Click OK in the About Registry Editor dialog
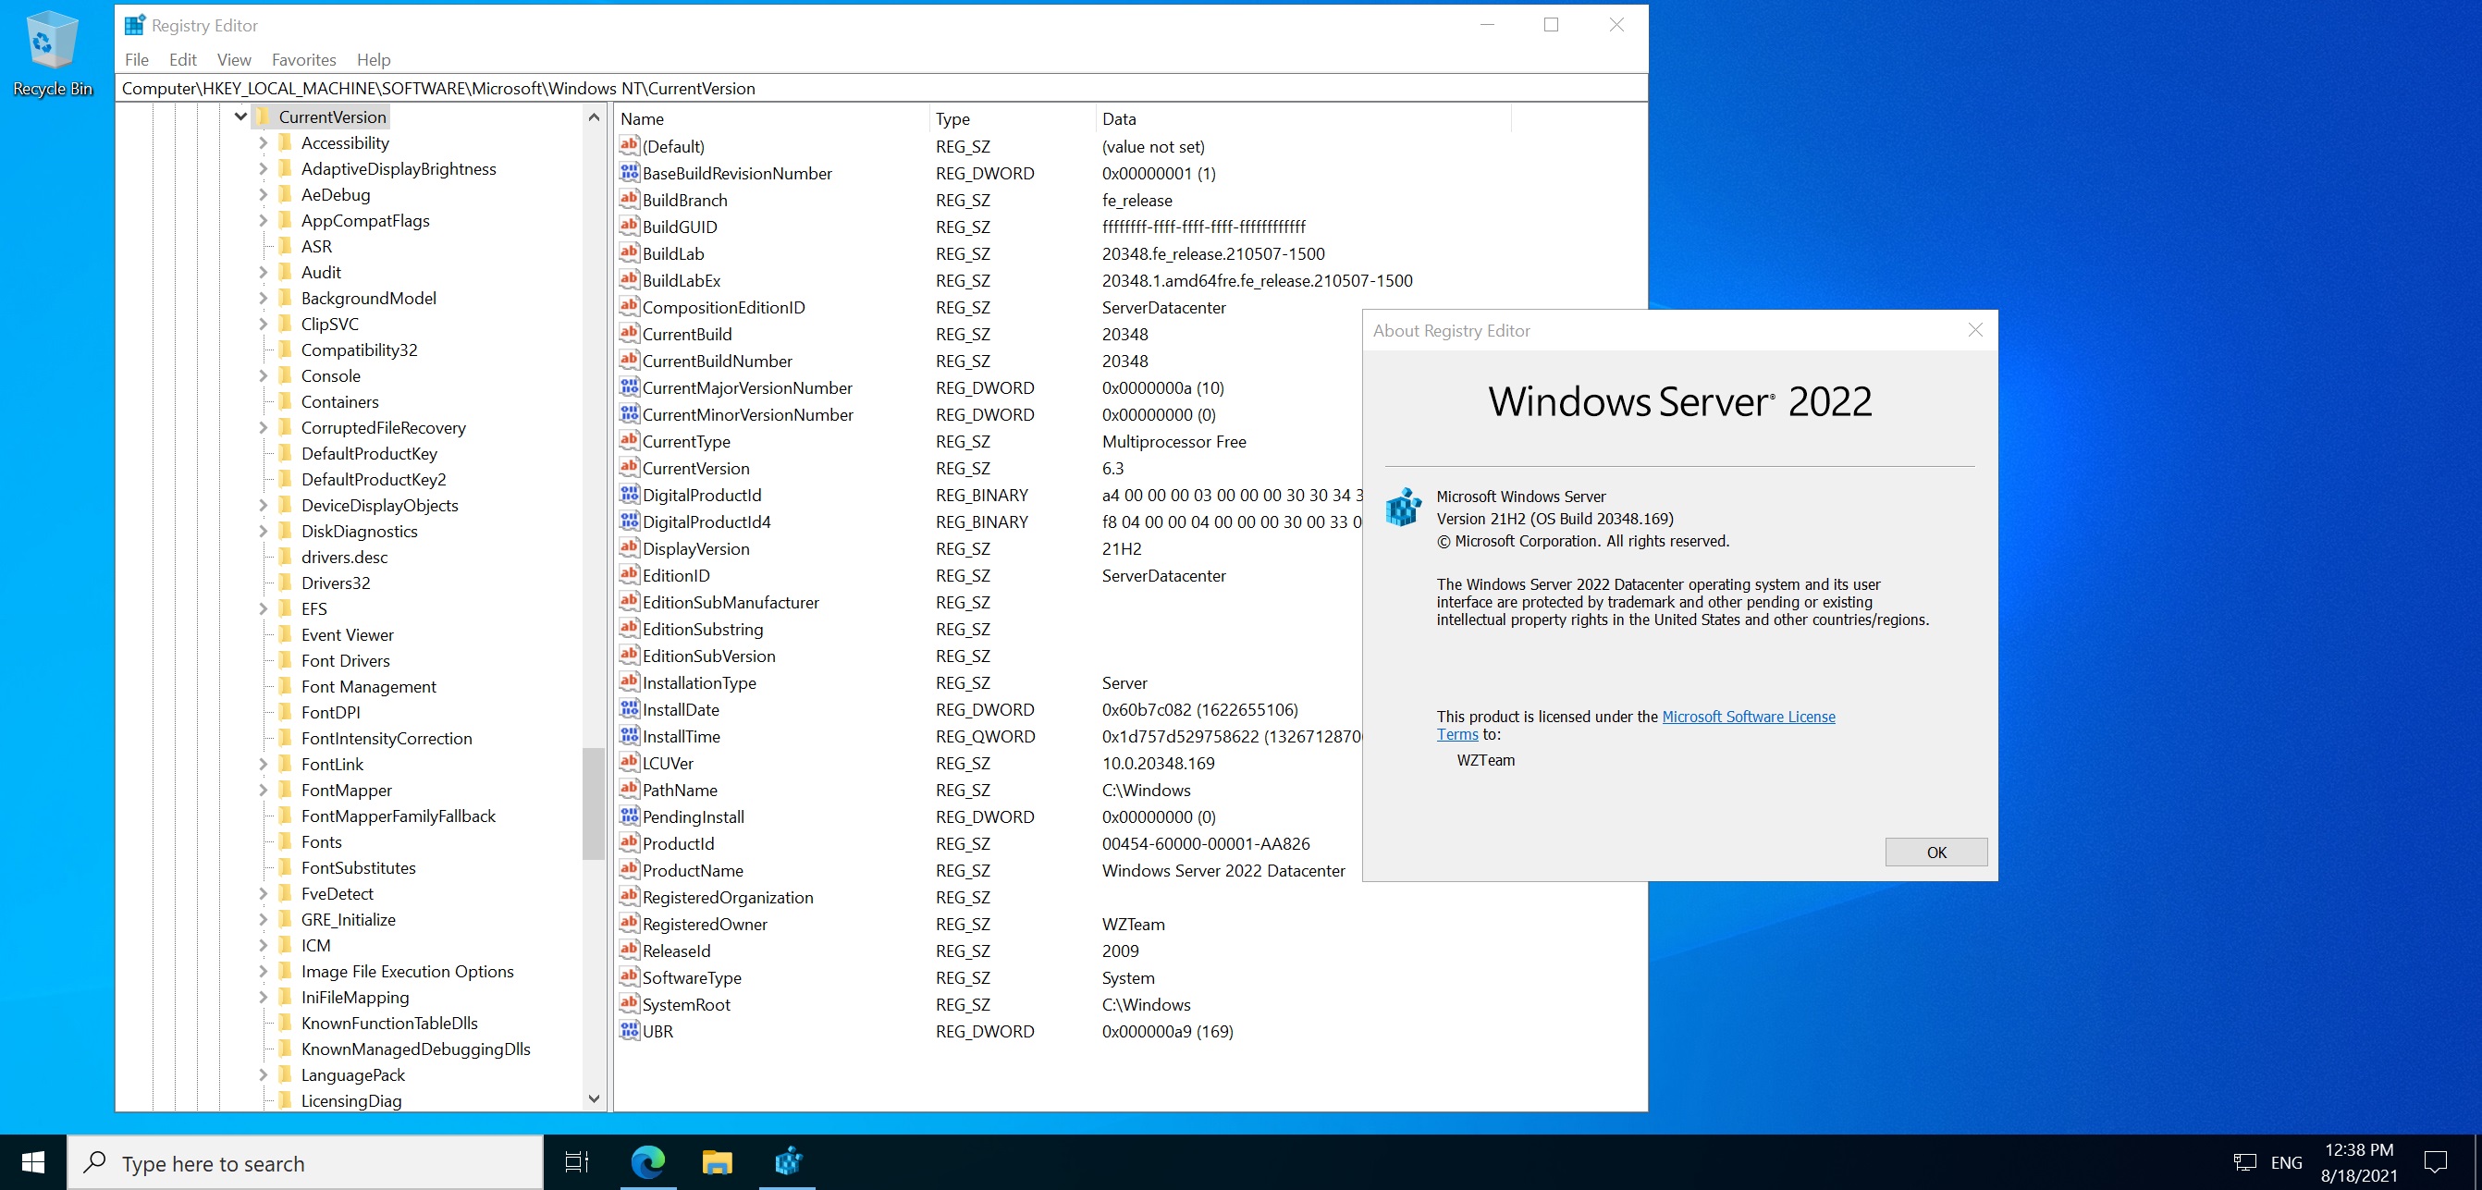Screen dimensions: 2482x1190 [1935, 852]
